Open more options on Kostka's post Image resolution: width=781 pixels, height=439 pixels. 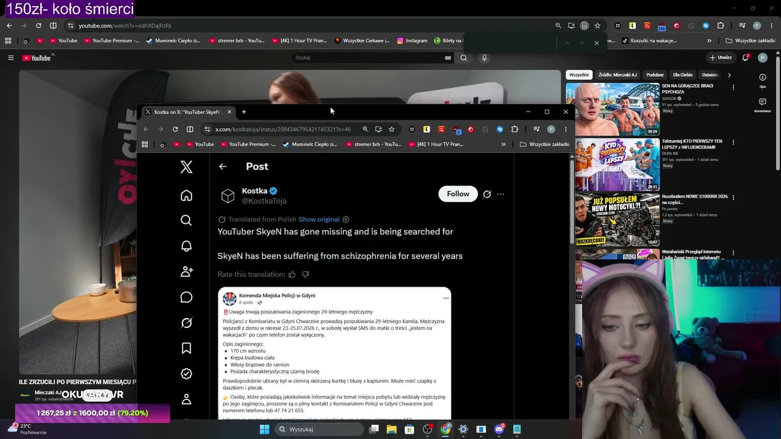pyautogui.click(x=501, y=194)
